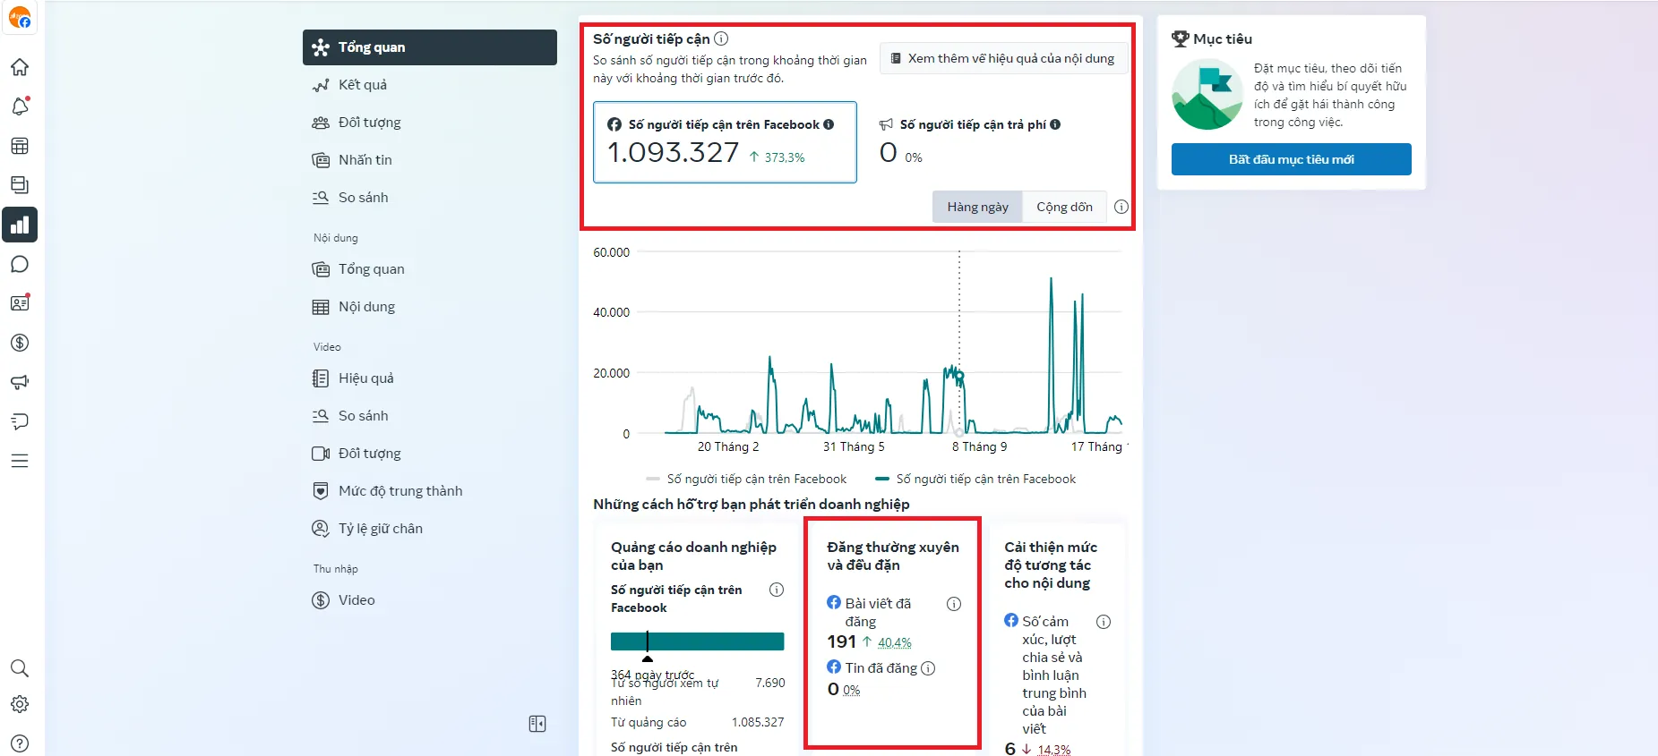This screenshot has height=756, width=1658.
Task: Collapse the sidebar navigation panel
Action: click(x=537, y=724)
